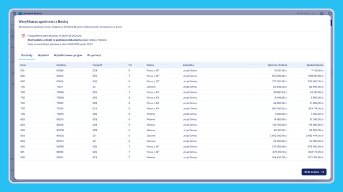This screenshot has height=192, width=343.
Task: Select the Dział cell reading 010
Action: tap(23, 70)
